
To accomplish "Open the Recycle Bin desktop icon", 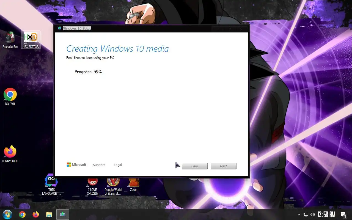I will click(10, 40).
